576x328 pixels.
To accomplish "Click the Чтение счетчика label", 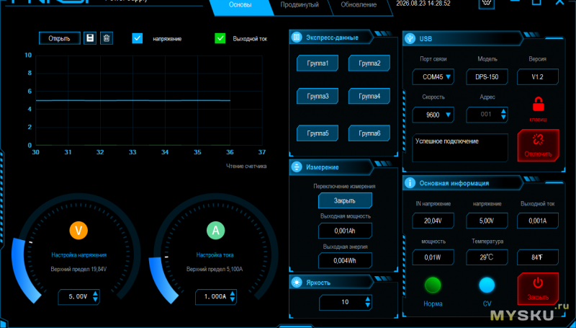I will tap(246, 167).
